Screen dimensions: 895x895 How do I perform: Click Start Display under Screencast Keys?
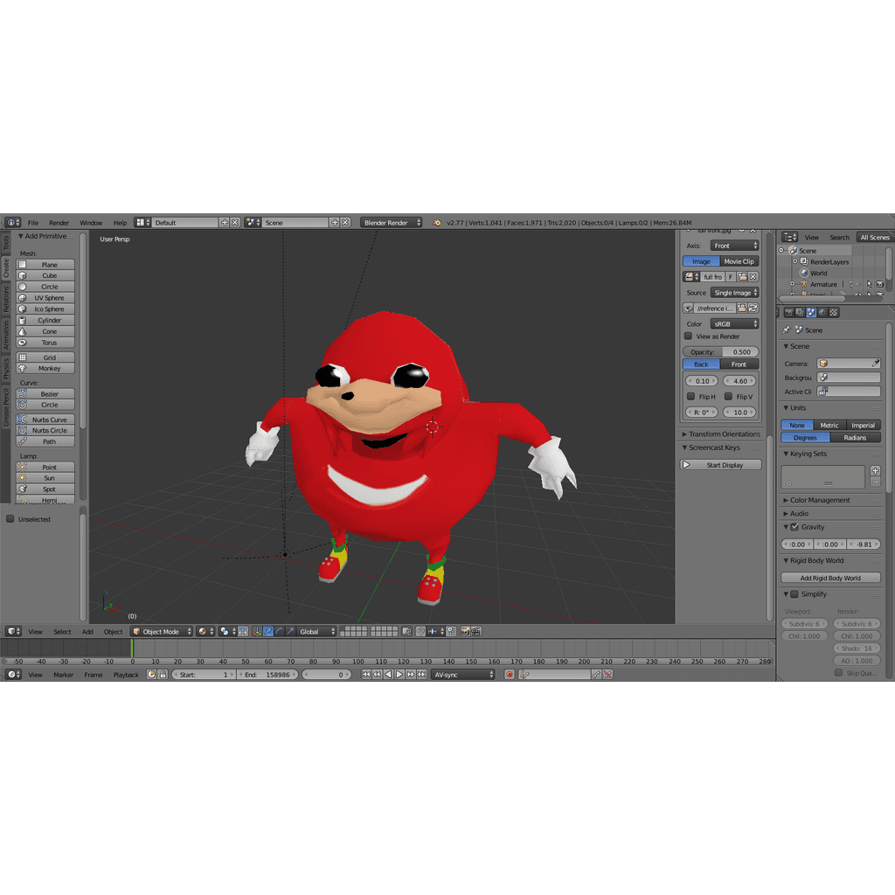click(x=720, y=465)
